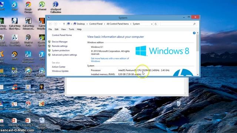Click the 'View basic information about your computer' heading

pos(116,37)
